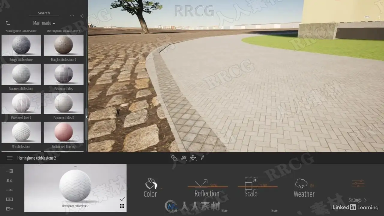This screenshot has width=384, height=216.
Task: Select the material sub-selection circles tool
Action: [174, 158]
